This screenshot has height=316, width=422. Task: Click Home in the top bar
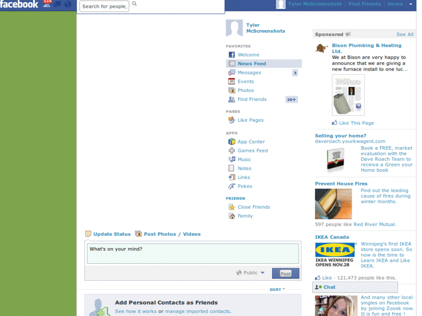tap(395, 4)
